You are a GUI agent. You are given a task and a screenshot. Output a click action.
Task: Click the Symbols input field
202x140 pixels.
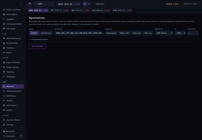tap(79, 33)
